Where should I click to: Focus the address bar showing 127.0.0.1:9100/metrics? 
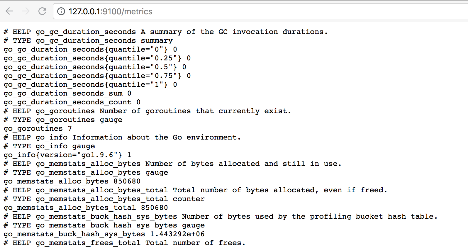click(x=260, y=11)
